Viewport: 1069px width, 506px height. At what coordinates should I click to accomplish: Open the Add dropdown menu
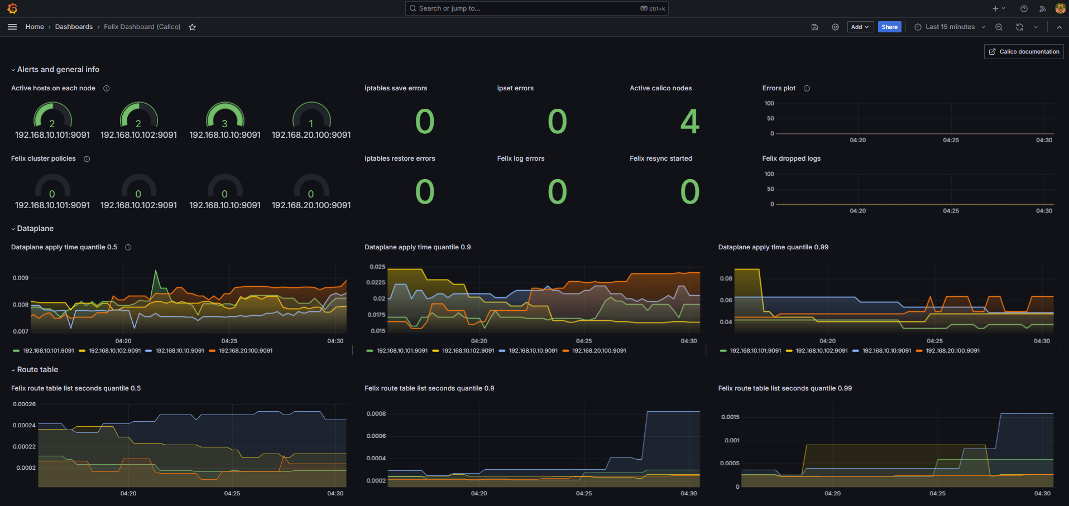(x=860, y=27)
